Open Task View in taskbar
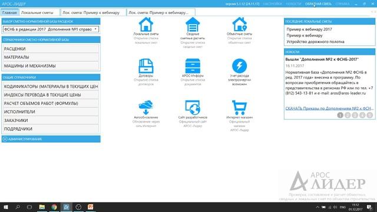Viewport: 377px width, 212px height. coord(29,207)
